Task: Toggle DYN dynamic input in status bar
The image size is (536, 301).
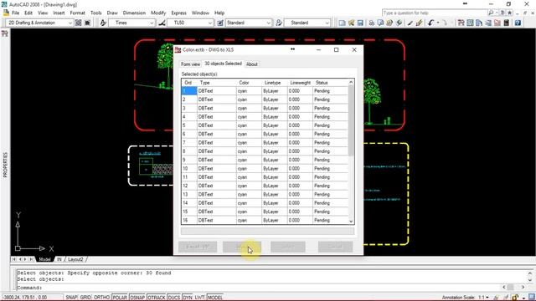Action: pos(188,298)
